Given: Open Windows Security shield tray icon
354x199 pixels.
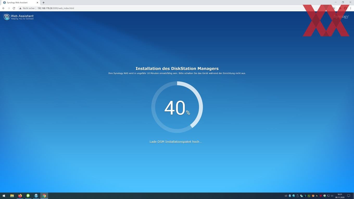Looking at the screenshot, I should click(x=325, y=196).
